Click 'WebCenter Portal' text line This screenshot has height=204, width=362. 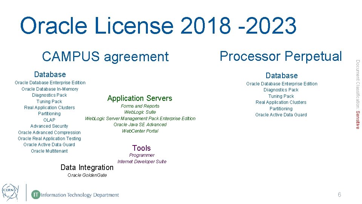click(140, 131)
